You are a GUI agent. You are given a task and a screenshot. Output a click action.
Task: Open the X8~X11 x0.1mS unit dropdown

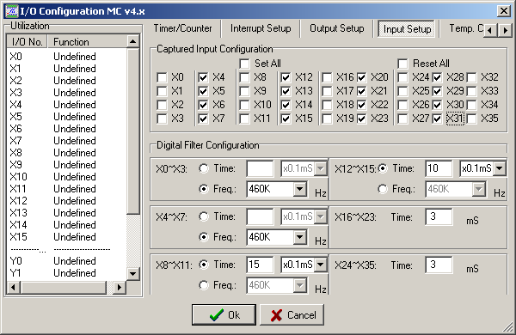[x=321, y=265]
